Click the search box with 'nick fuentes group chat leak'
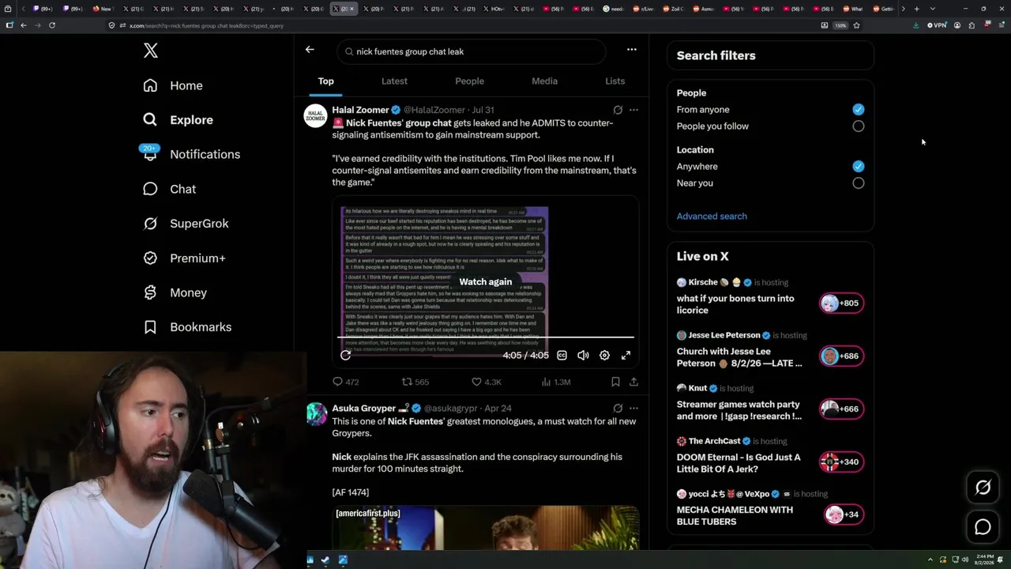The width and height of the screenshot is (1011, 569). coord(472,51)
